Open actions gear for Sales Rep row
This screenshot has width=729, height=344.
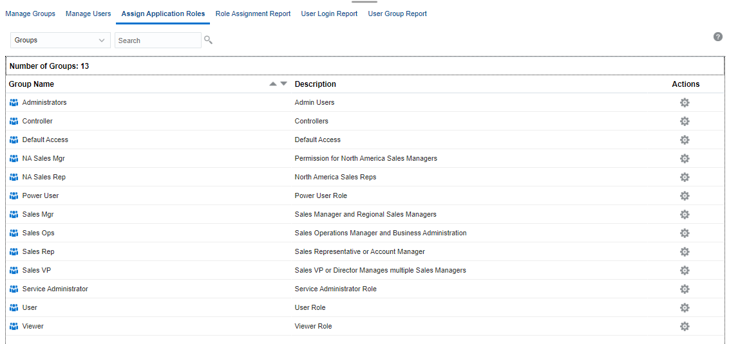click(x=685, y=251)
